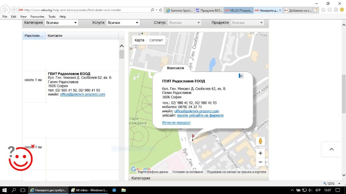Open the browser settings gear icon
This screenshot has width=346, height=194.
[336, 10]
